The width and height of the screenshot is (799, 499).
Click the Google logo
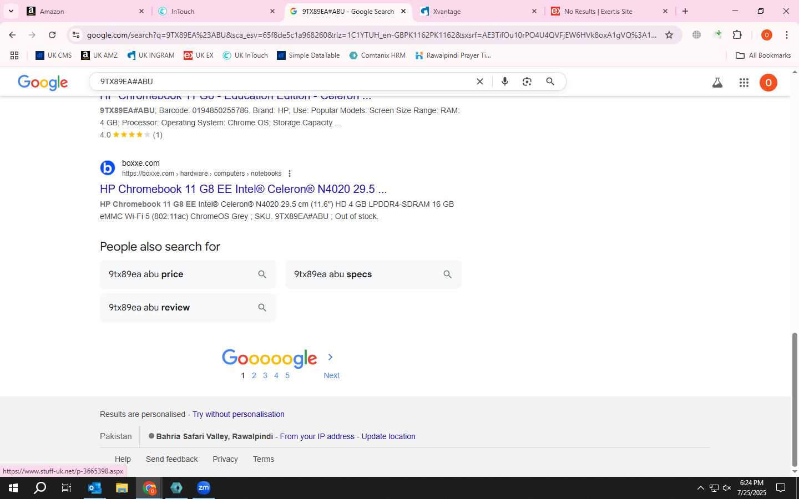43,83
